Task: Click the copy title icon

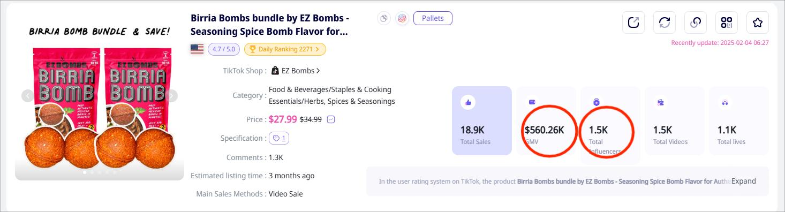Action: 384,19
